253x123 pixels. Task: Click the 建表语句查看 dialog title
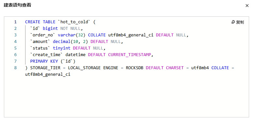[17, 5]
